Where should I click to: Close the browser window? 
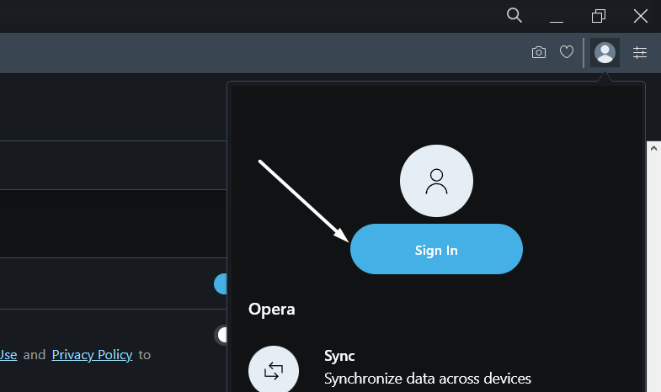[641, 16]
